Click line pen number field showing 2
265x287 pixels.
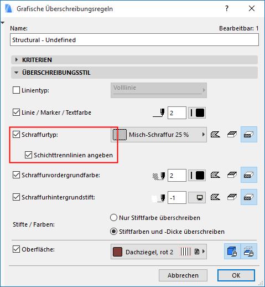pyautogui.click(x=177, y=112)
